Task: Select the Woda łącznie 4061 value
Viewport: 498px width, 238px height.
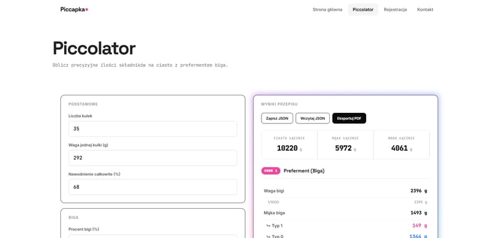Action: [399, 148]
